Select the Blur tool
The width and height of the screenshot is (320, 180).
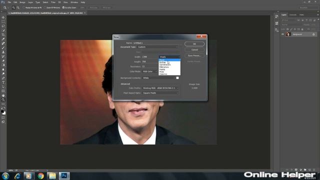point(3,69)
